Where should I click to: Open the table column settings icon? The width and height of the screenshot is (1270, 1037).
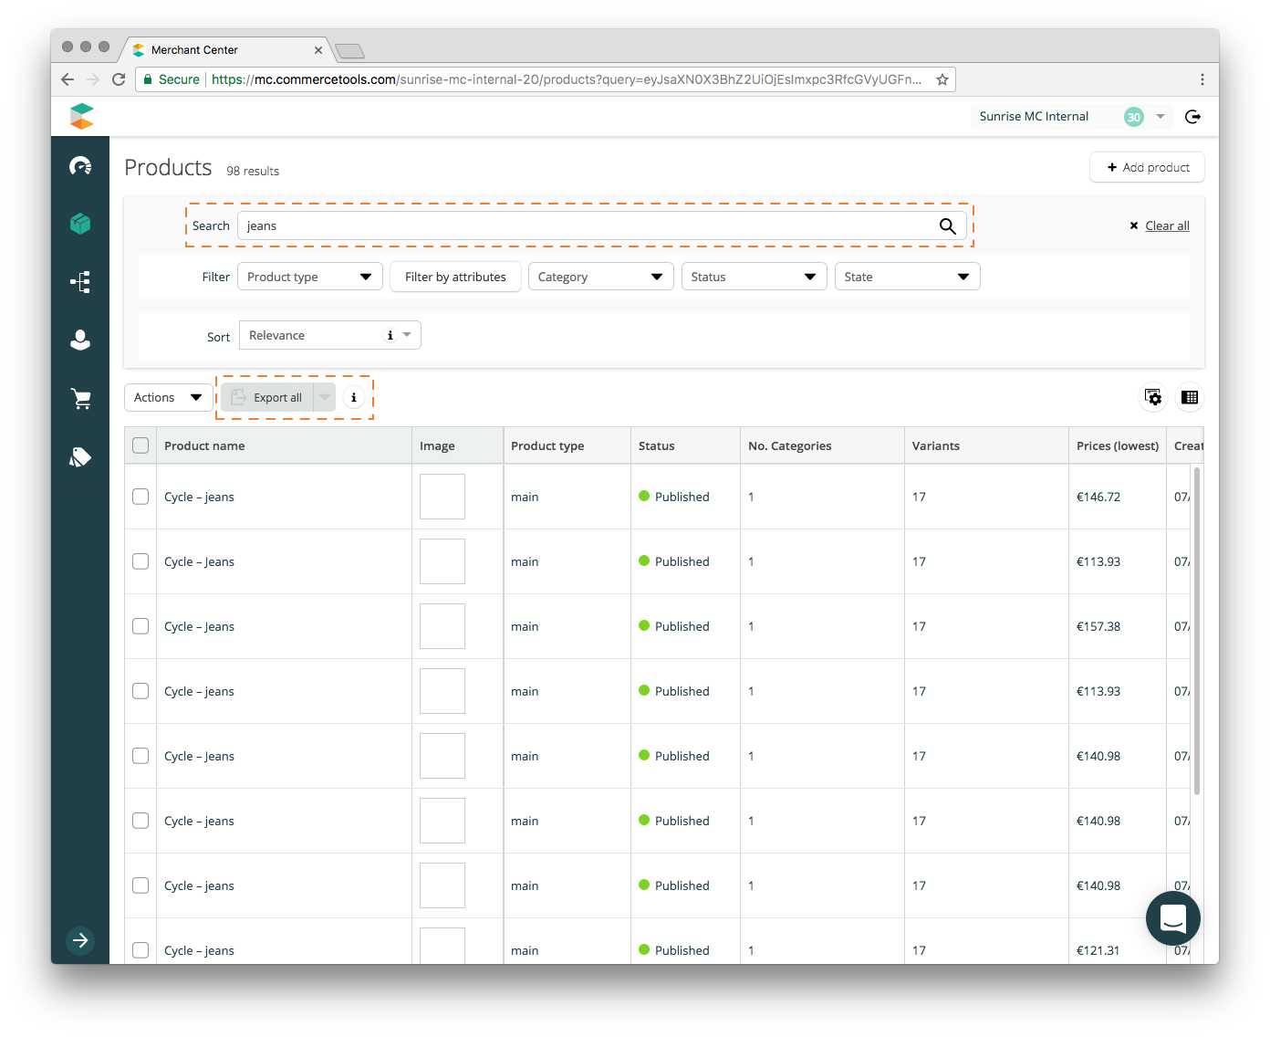tap(1153, 397)
